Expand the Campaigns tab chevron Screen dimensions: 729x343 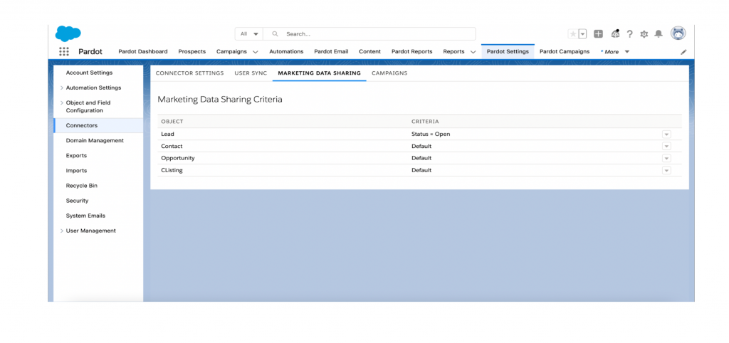(x=256, y=52)
